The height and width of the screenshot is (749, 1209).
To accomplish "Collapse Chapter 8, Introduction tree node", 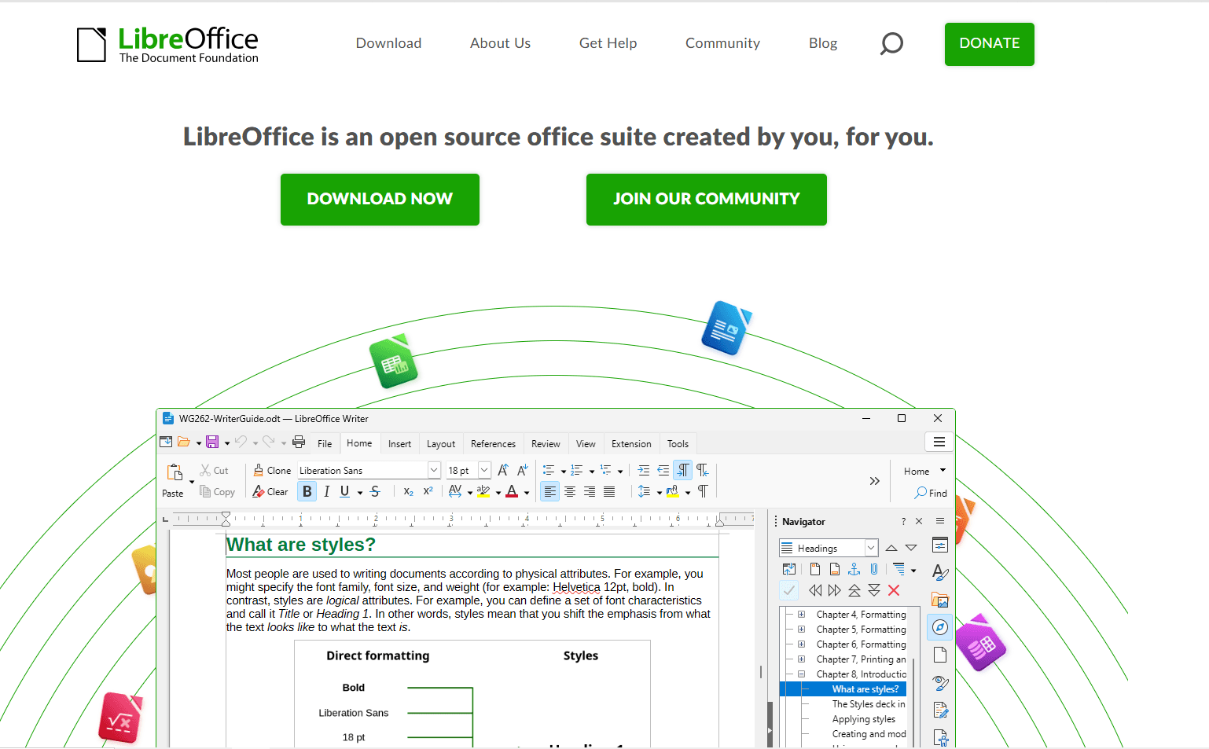I will click(x=801, y=674).
